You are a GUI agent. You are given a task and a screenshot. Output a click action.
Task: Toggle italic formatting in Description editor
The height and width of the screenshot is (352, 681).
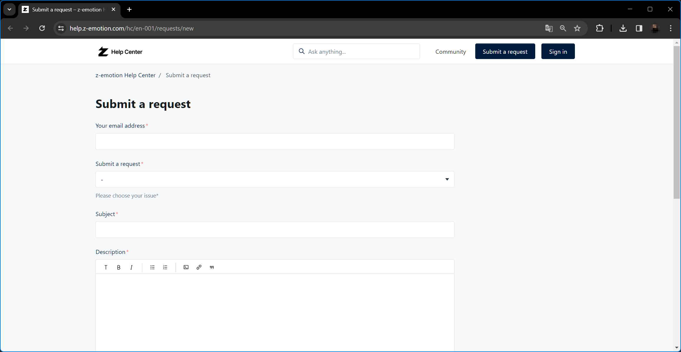131,267
